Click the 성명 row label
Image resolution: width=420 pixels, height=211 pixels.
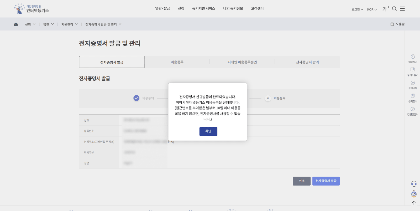coord(87,163)
